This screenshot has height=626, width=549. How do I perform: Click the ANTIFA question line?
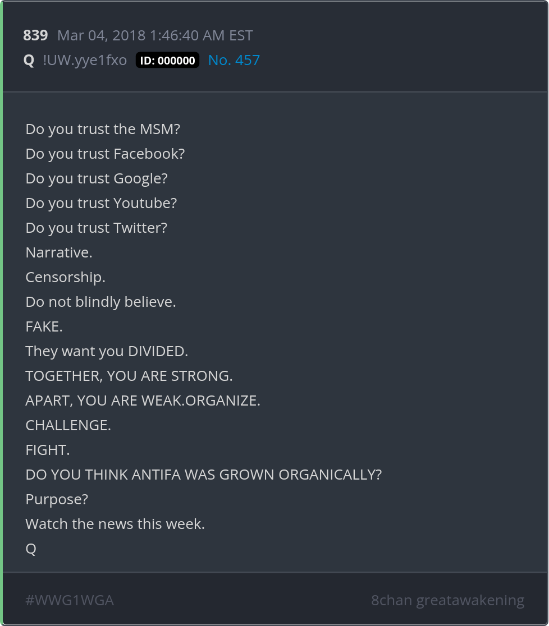click(x=203, y=475)
